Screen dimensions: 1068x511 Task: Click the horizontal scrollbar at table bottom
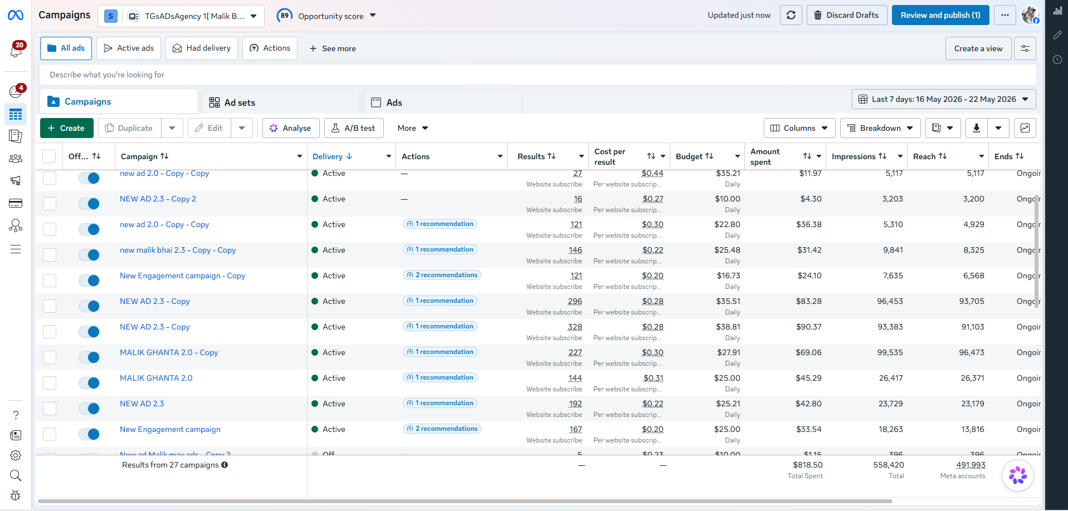point(465,501)
